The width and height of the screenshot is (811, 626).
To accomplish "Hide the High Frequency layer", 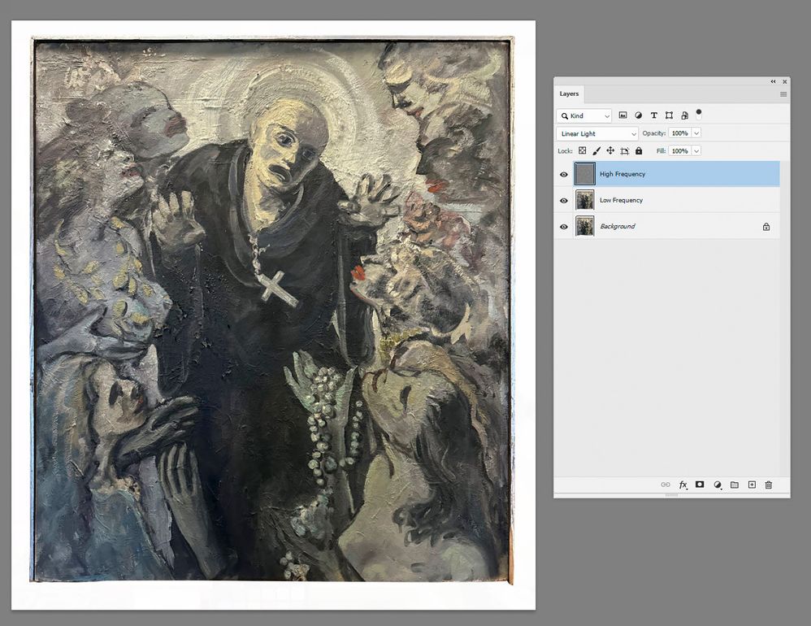I will 564,174.
